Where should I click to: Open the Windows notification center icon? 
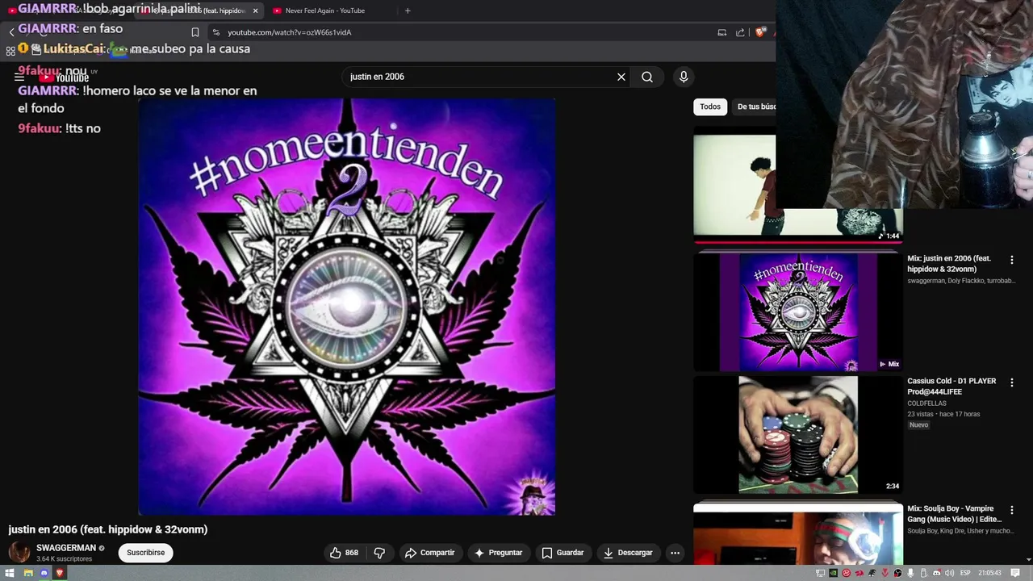tap(1017, 573)
